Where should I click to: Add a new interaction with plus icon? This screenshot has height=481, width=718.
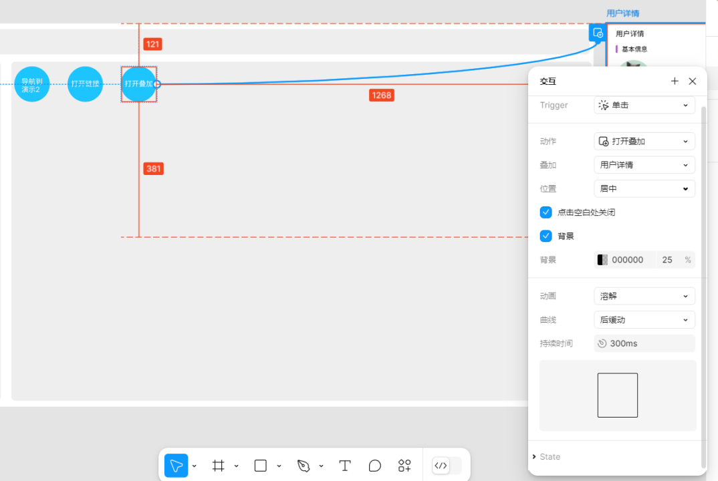[675, 81]
